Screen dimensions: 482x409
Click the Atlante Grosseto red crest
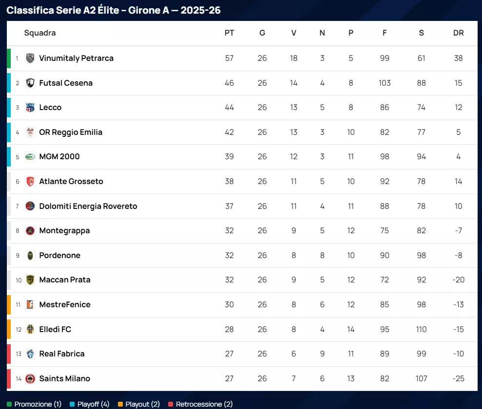click(x=30, y=182)
